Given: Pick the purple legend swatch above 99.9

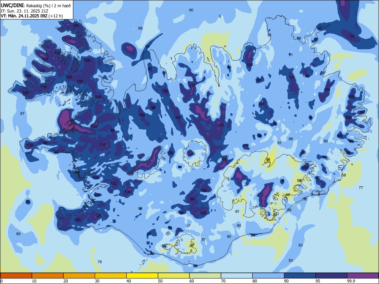Looking at the screenshot, I should 363,276.
